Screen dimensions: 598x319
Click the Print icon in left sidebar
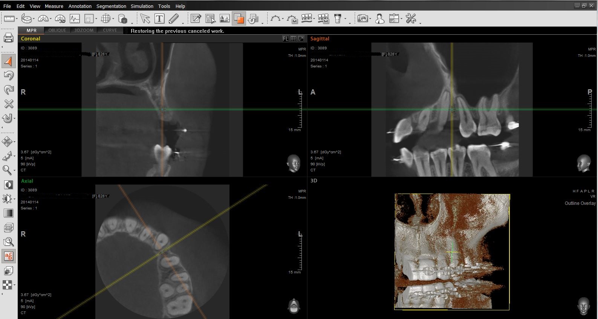(8, 38)
